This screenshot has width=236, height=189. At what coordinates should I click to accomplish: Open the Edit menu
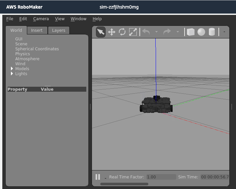[x=23, y=19]
